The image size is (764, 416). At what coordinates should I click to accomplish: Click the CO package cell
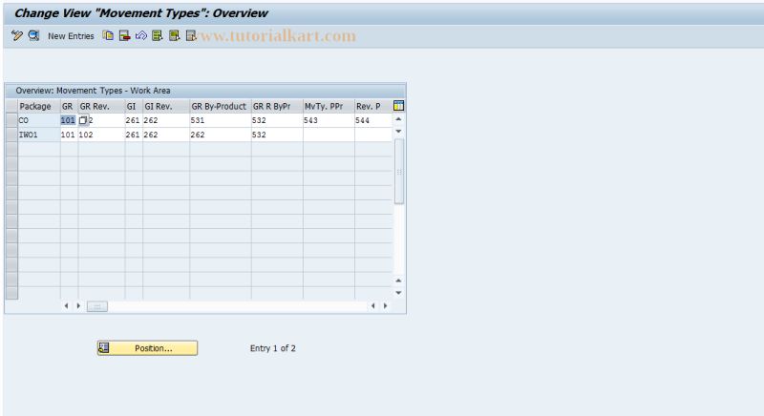tap(39, 120)
